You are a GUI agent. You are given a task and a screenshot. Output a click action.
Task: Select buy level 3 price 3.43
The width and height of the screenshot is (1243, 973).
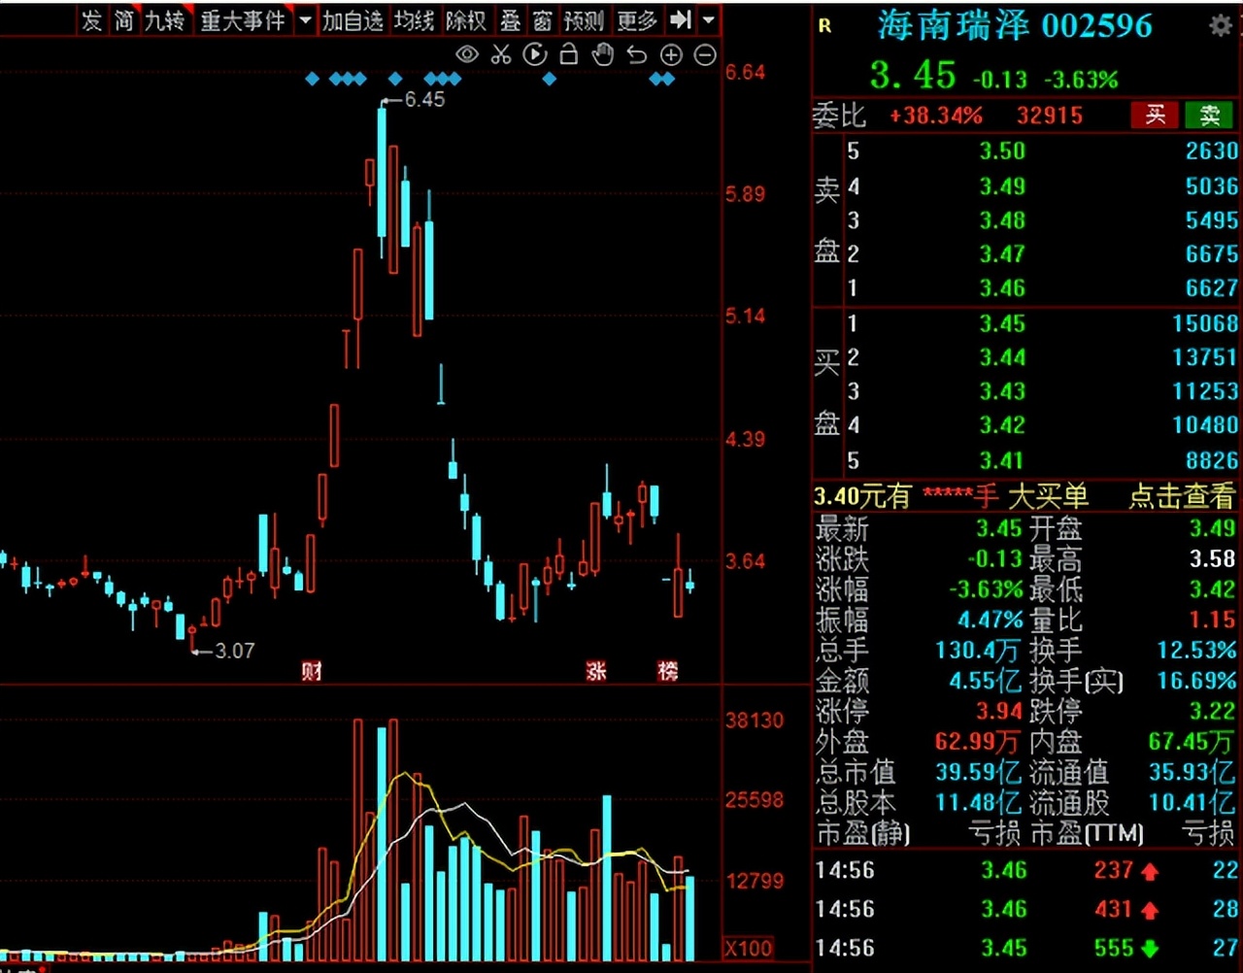pos(1002,391)
